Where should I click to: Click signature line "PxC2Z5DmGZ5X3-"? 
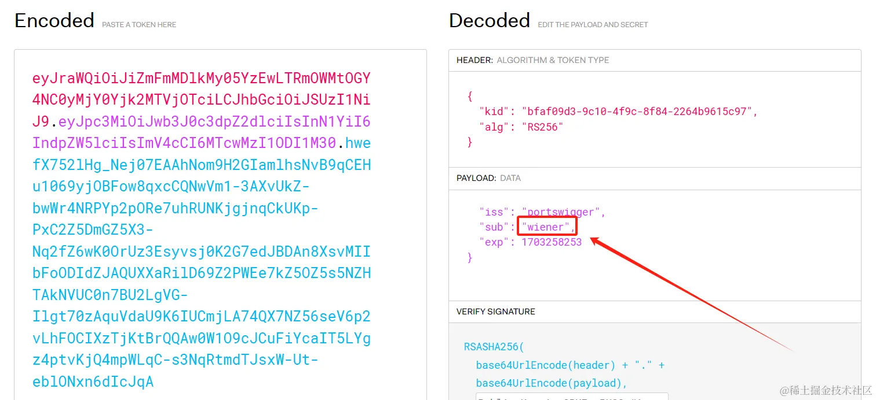point(93,230)
